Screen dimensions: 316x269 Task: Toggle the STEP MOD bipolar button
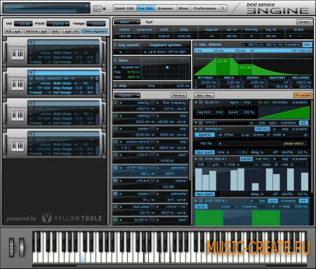coord(201,206)
